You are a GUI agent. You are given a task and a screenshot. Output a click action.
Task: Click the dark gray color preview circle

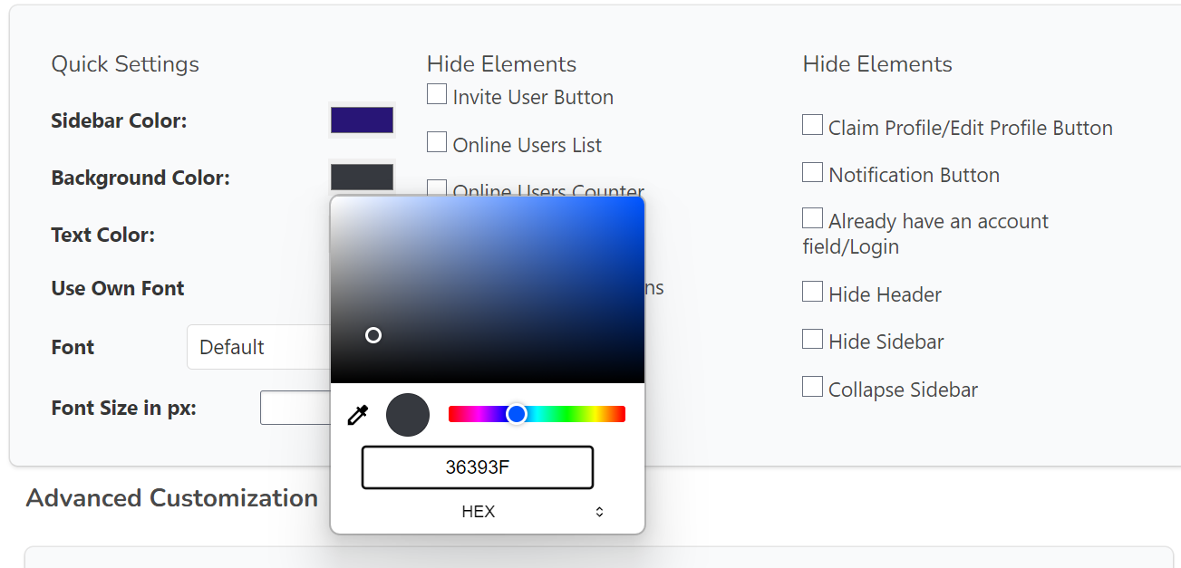(x=408, y=415)
